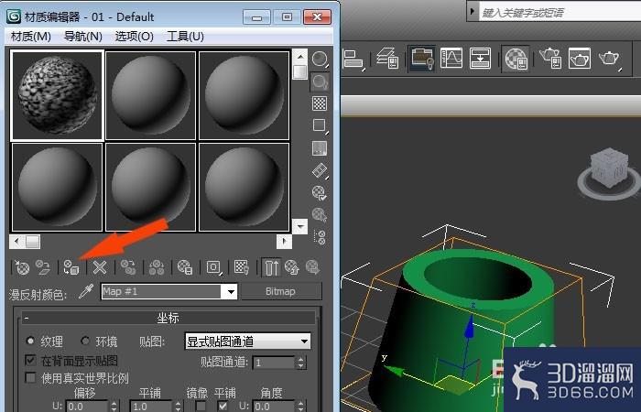Select the 环境 radio button
This screenshot has height=412, width=641.
click(x=84, y=341)
